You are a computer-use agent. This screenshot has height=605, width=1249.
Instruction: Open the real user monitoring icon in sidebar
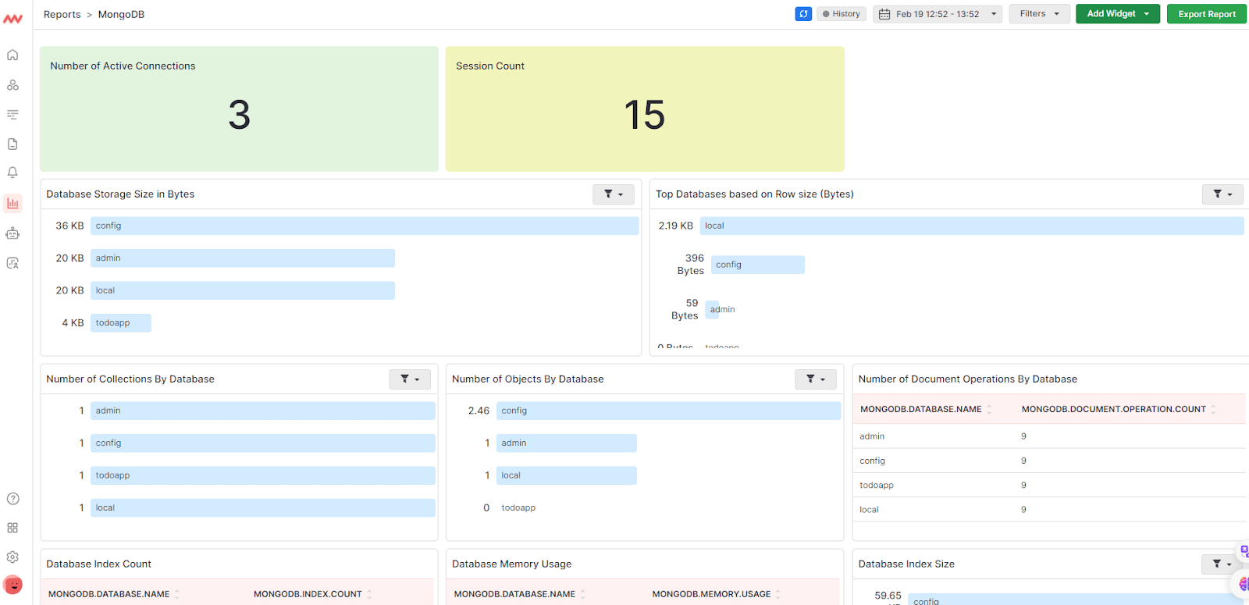click(x=12, y=263)
